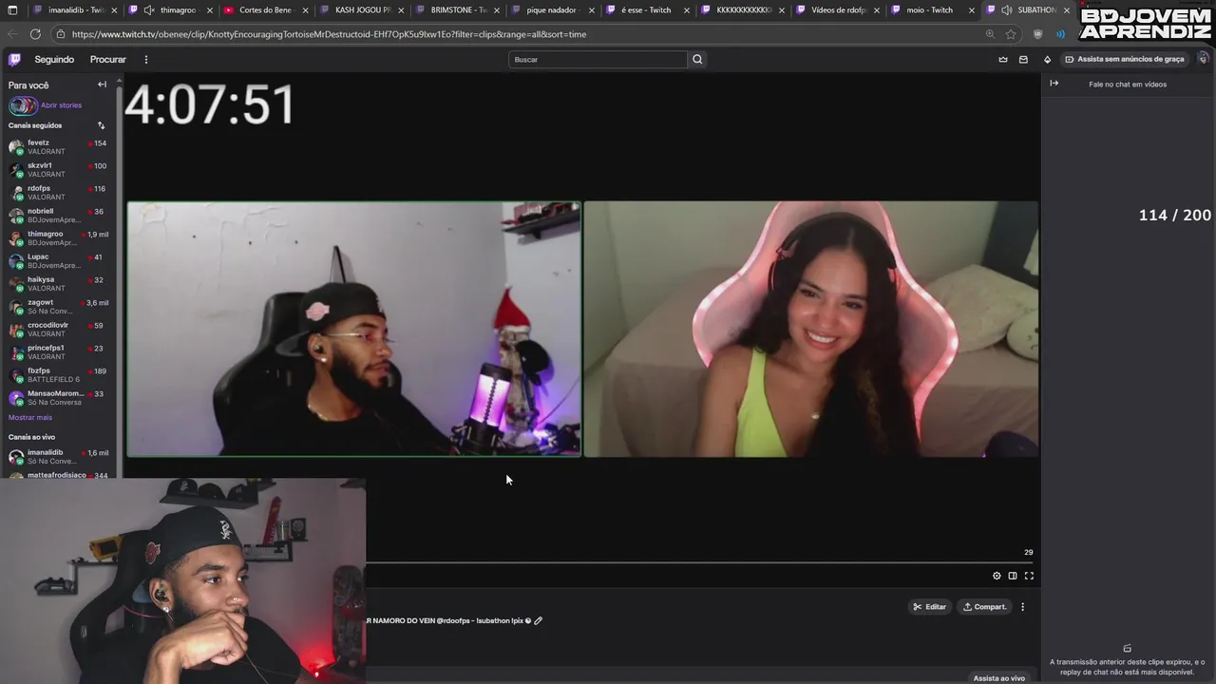Open rdofps channel in sidebar
The height and width of the screenshot is (684, 1216).
click(x=59, y=192)
